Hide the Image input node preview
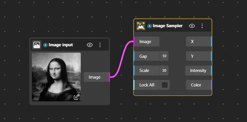 click(x=90, y=45)
